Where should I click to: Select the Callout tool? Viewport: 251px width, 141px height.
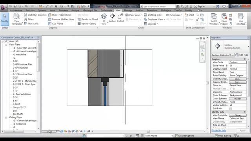click(120, 18)
